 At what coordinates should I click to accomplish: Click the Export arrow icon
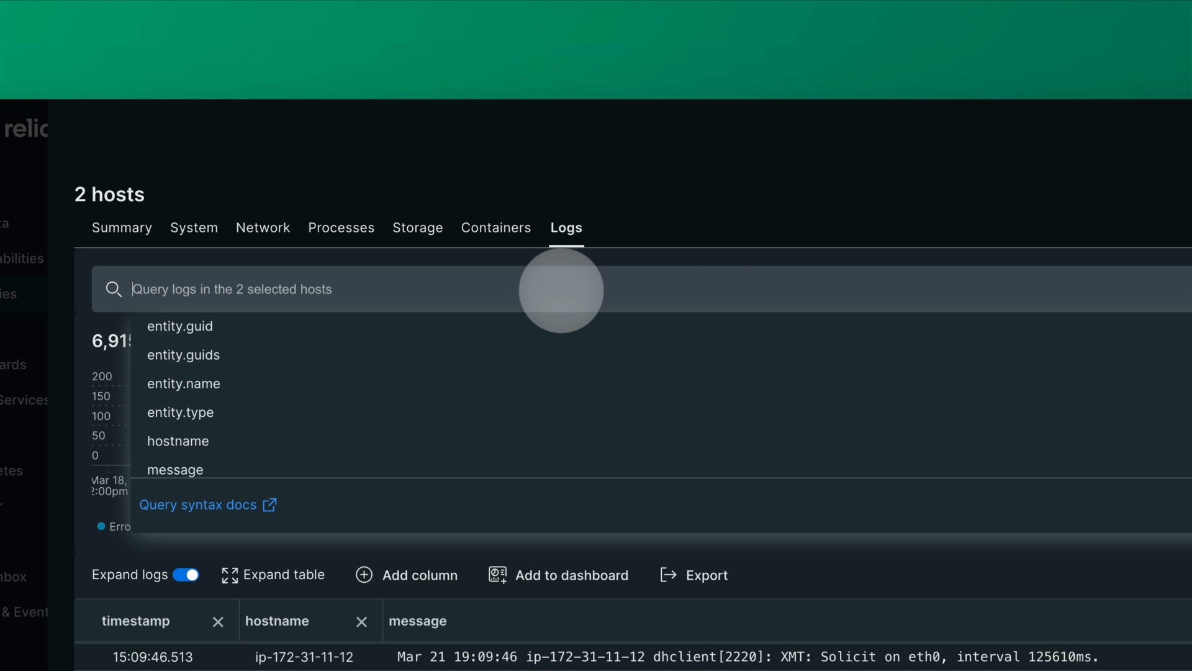coord(668,575)
